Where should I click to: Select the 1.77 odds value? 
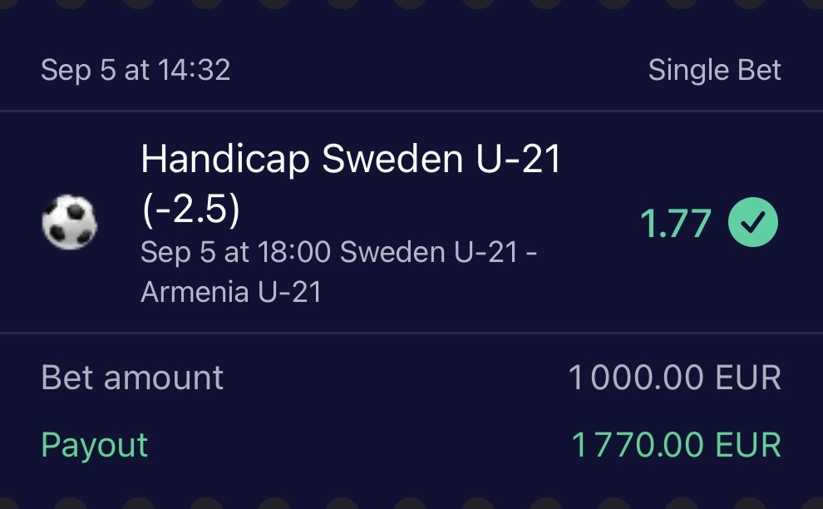click(x=675, y=224)
